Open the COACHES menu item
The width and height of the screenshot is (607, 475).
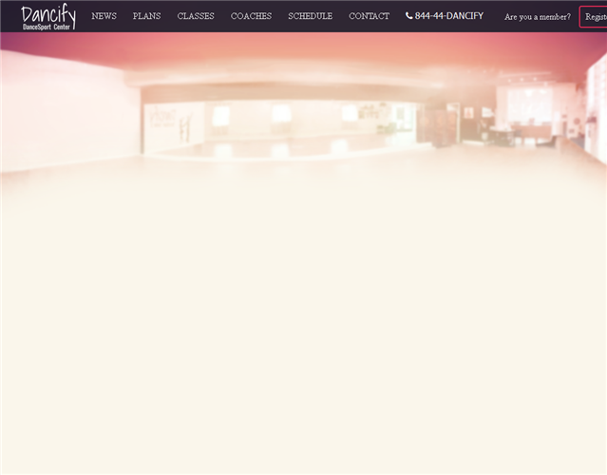tap(251, 16)
